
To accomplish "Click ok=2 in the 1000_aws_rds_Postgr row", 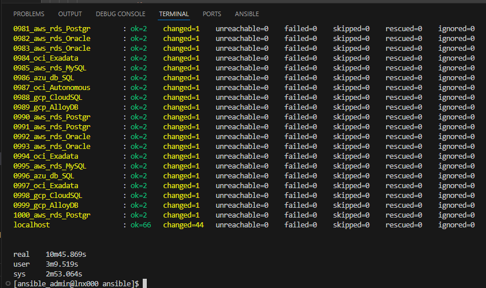I will point(139,215).
